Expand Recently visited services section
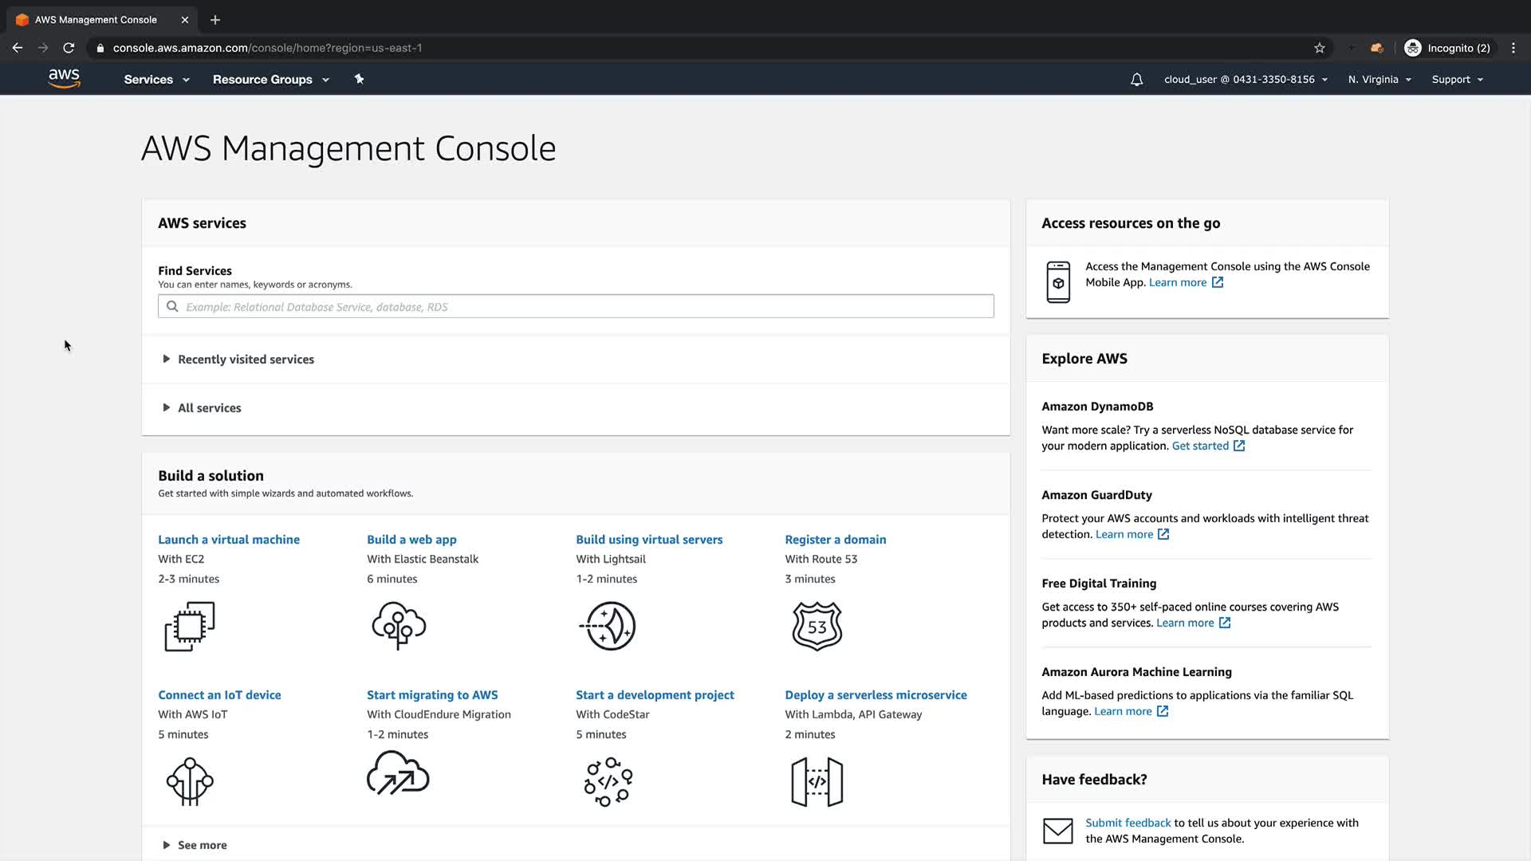The image size is (1531, 861). pyautogui.click(x=245, y=360)
